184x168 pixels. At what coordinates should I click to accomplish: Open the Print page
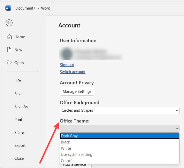[x=18, y=120]
